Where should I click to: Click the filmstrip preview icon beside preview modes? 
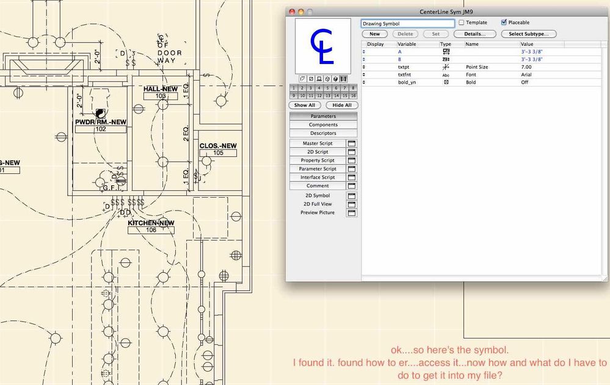343,79
